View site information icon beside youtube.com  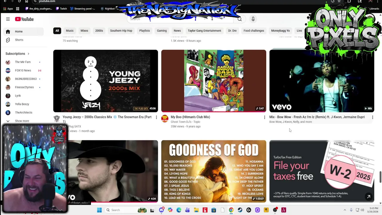[35, 1]
